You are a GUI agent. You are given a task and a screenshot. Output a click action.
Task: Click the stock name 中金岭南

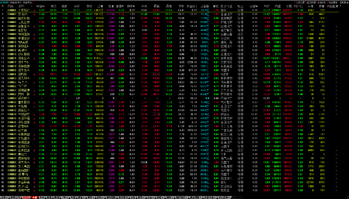pos(24,182)
